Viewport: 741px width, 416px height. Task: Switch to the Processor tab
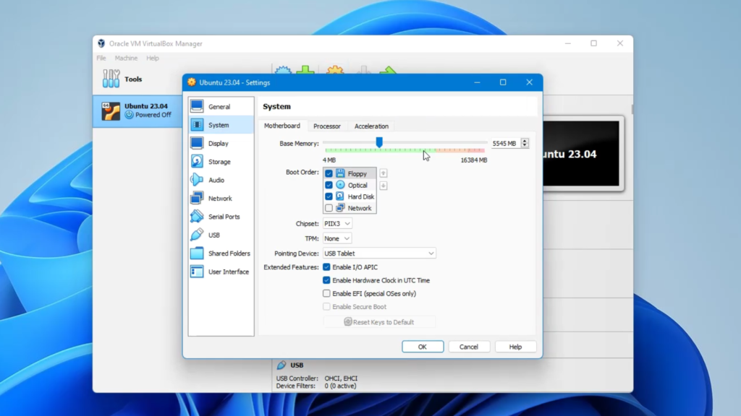tap(327, 126)
